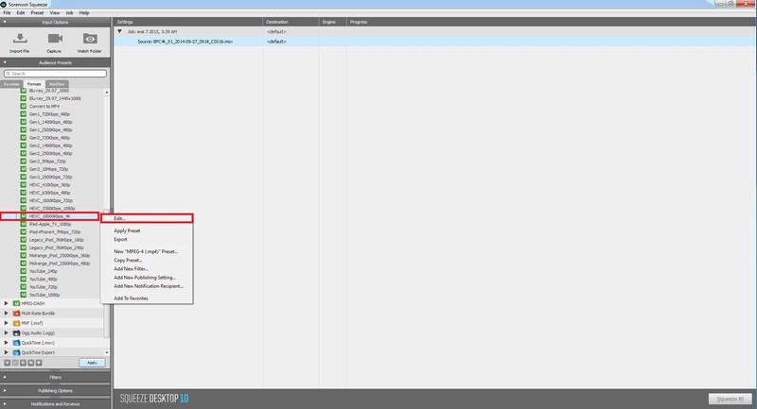Click the green icon beside YouTube_1080p
Viewport: 757px width, 409px height.
[23, 295]
